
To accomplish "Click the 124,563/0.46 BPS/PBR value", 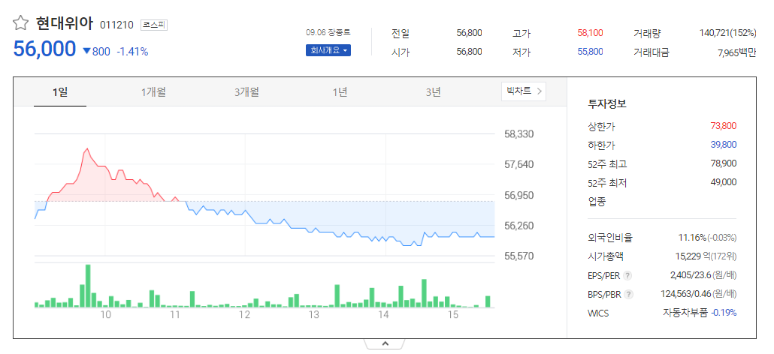I will click(685, 295).
